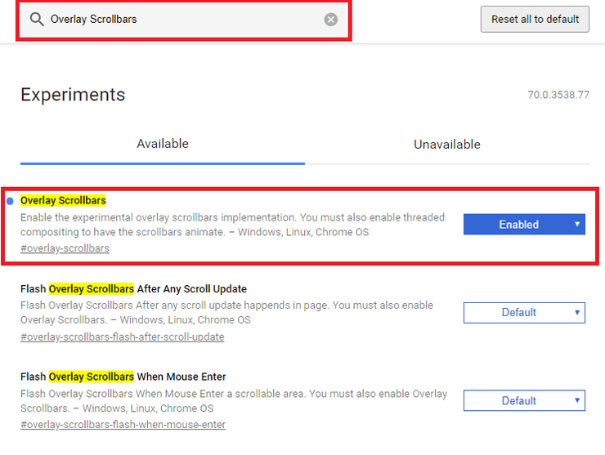Image resolution: width=605 pixels, height=455 pixels.
Task: Focus the Overlay Scrollbars search field
Action: 180,19
